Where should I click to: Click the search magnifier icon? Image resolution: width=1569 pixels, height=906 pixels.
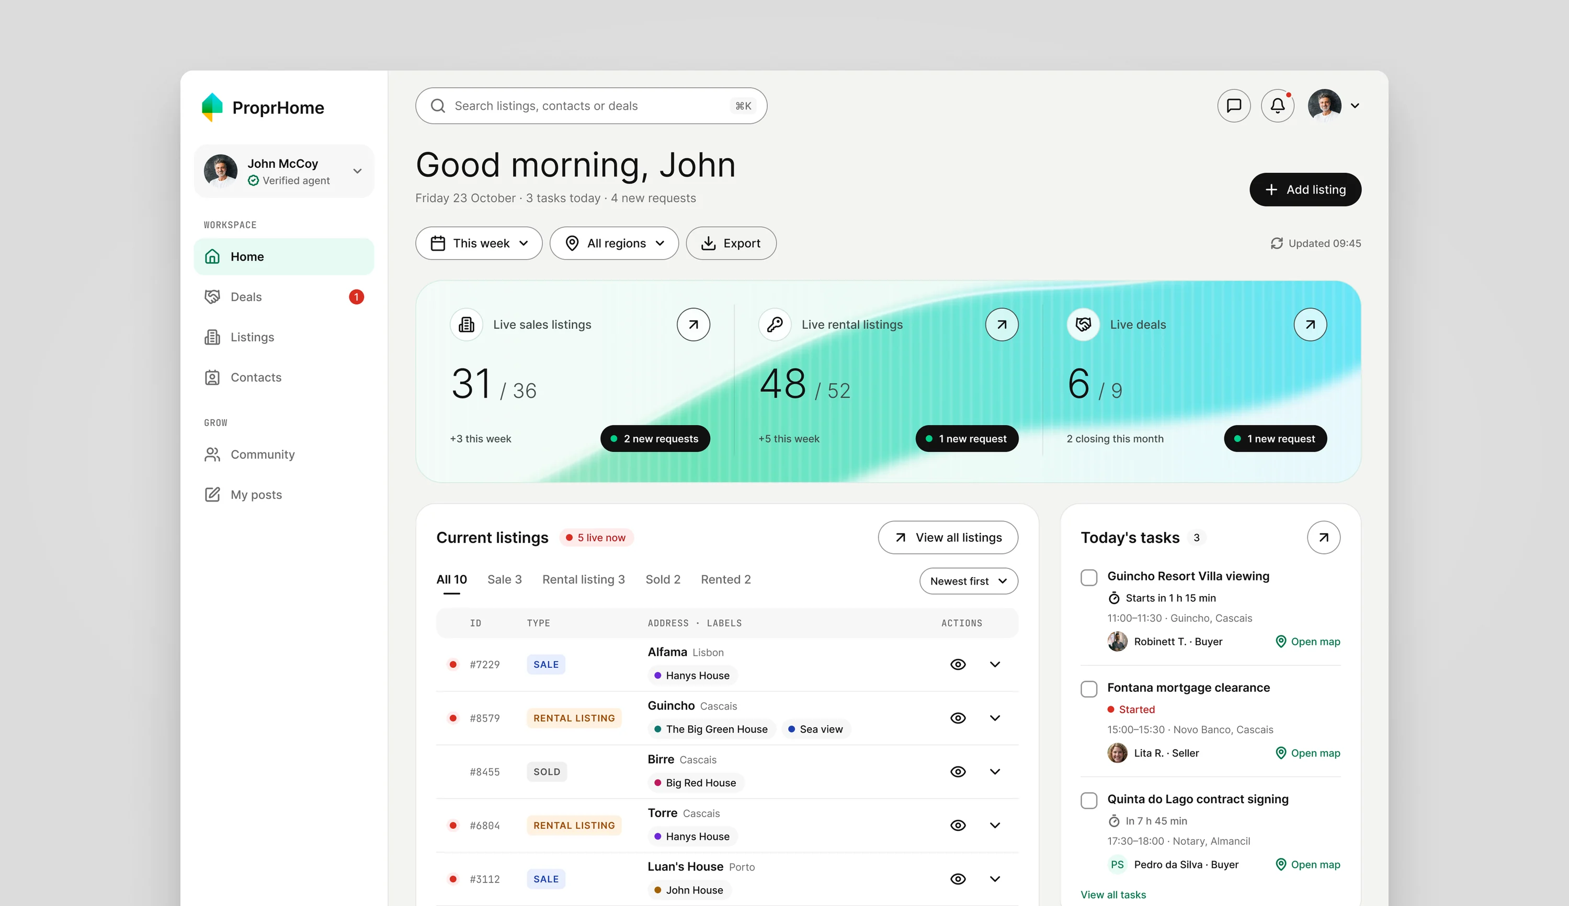coord(438,106)
